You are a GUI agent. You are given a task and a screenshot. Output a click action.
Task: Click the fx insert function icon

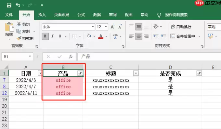pyautogui.click(x=71, y=57)
